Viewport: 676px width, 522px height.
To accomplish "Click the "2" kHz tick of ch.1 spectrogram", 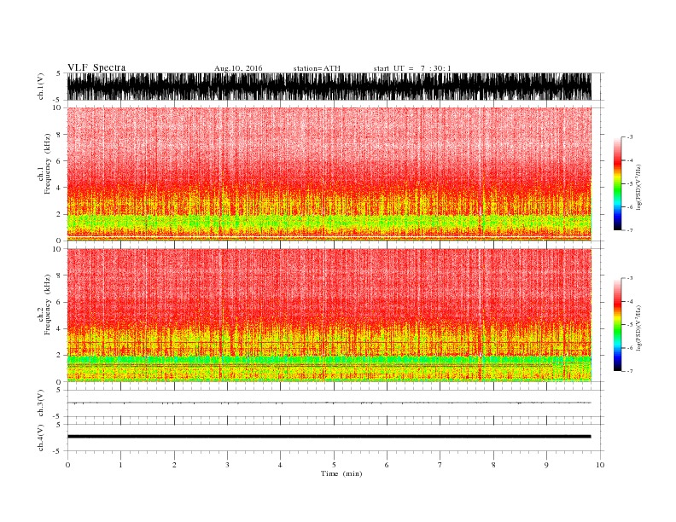I will click(x=60, y=214).
